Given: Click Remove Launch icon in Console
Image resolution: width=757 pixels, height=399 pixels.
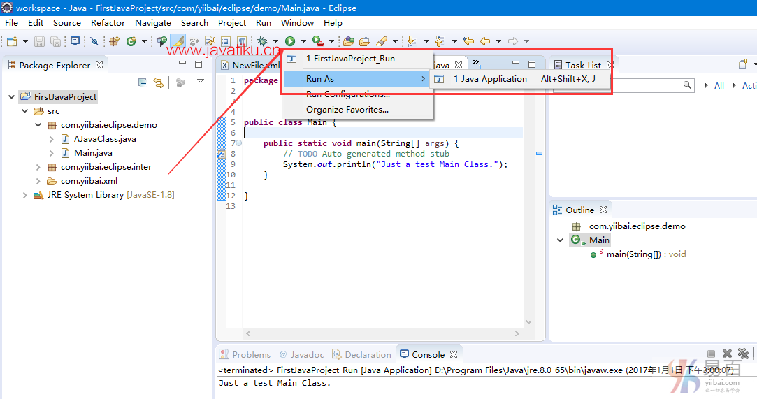Looking at the screenshot, I should [x=727, y=354].
